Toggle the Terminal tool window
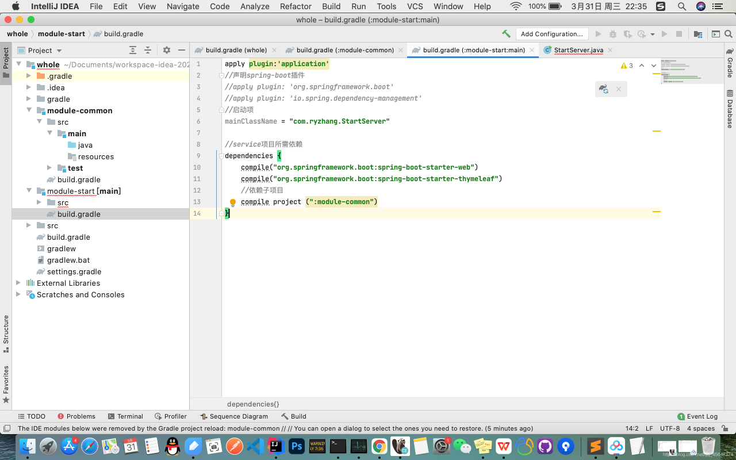 point(125,416)
